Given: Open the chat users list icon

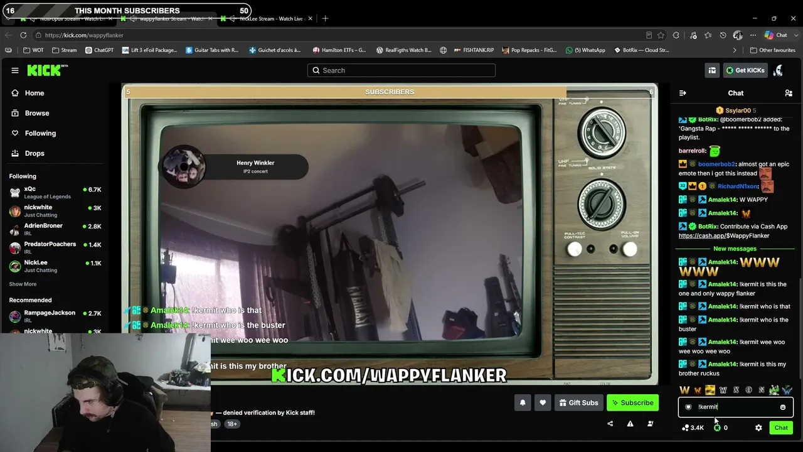Looking at the screenshot, I should [x=789, y=93].
